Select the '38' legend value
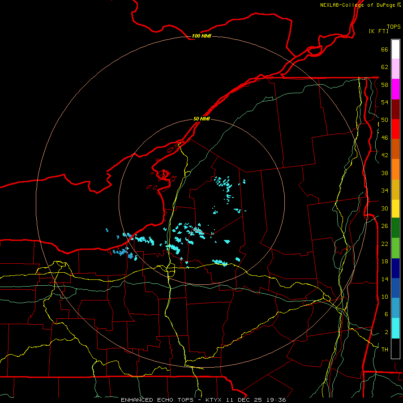 (x=385, y=173)
